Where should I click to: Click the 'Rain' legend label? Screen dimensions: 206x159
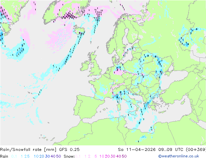click(x=4, y=156)
